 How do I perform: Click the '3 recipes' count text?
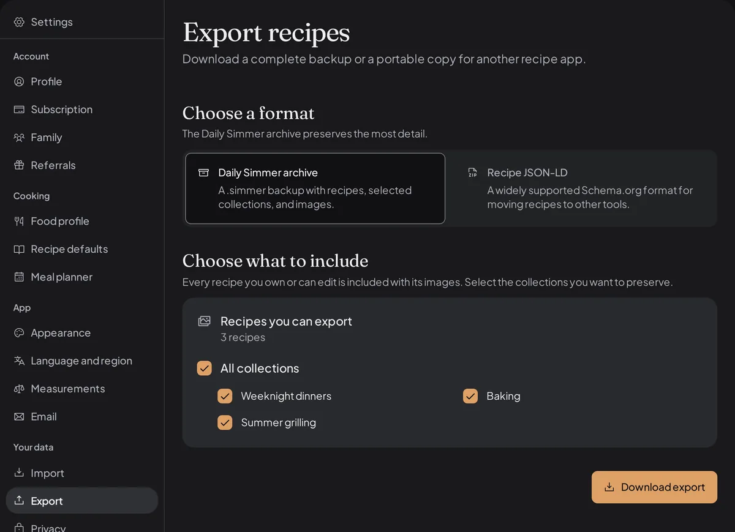[243, 337]
